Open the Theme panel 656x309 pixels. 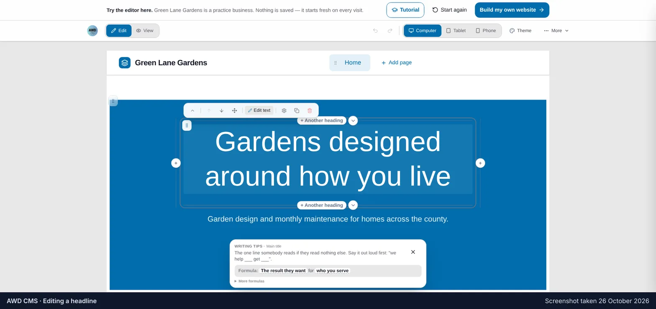pos(520,31)
